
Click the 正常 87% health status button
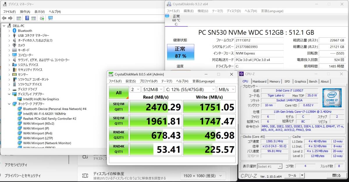[181, 52]
